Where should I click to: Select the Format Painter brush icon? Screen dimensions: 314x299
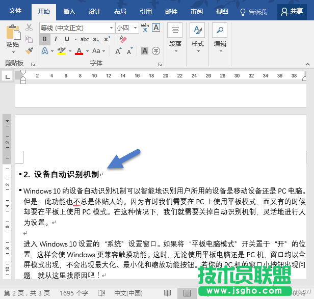29,50
